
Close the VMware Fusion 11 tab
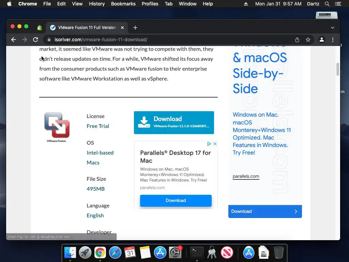(x=122, y=28)
